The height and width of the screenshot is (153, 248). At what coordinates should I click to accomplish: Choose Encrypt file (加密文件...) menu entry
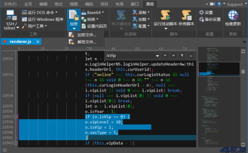[x=86, y=35]
